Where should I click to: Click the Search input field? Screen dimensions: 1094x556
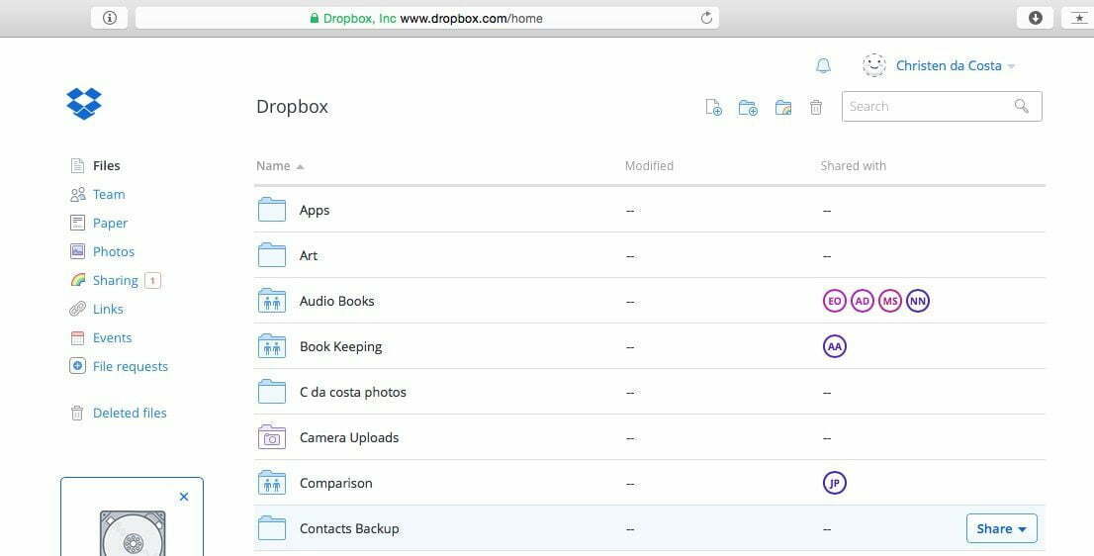942,107
